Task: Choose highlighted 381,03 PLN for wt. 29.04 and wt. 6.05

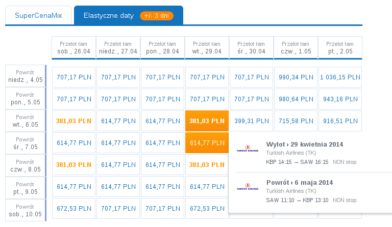Action: click(207, 121)
